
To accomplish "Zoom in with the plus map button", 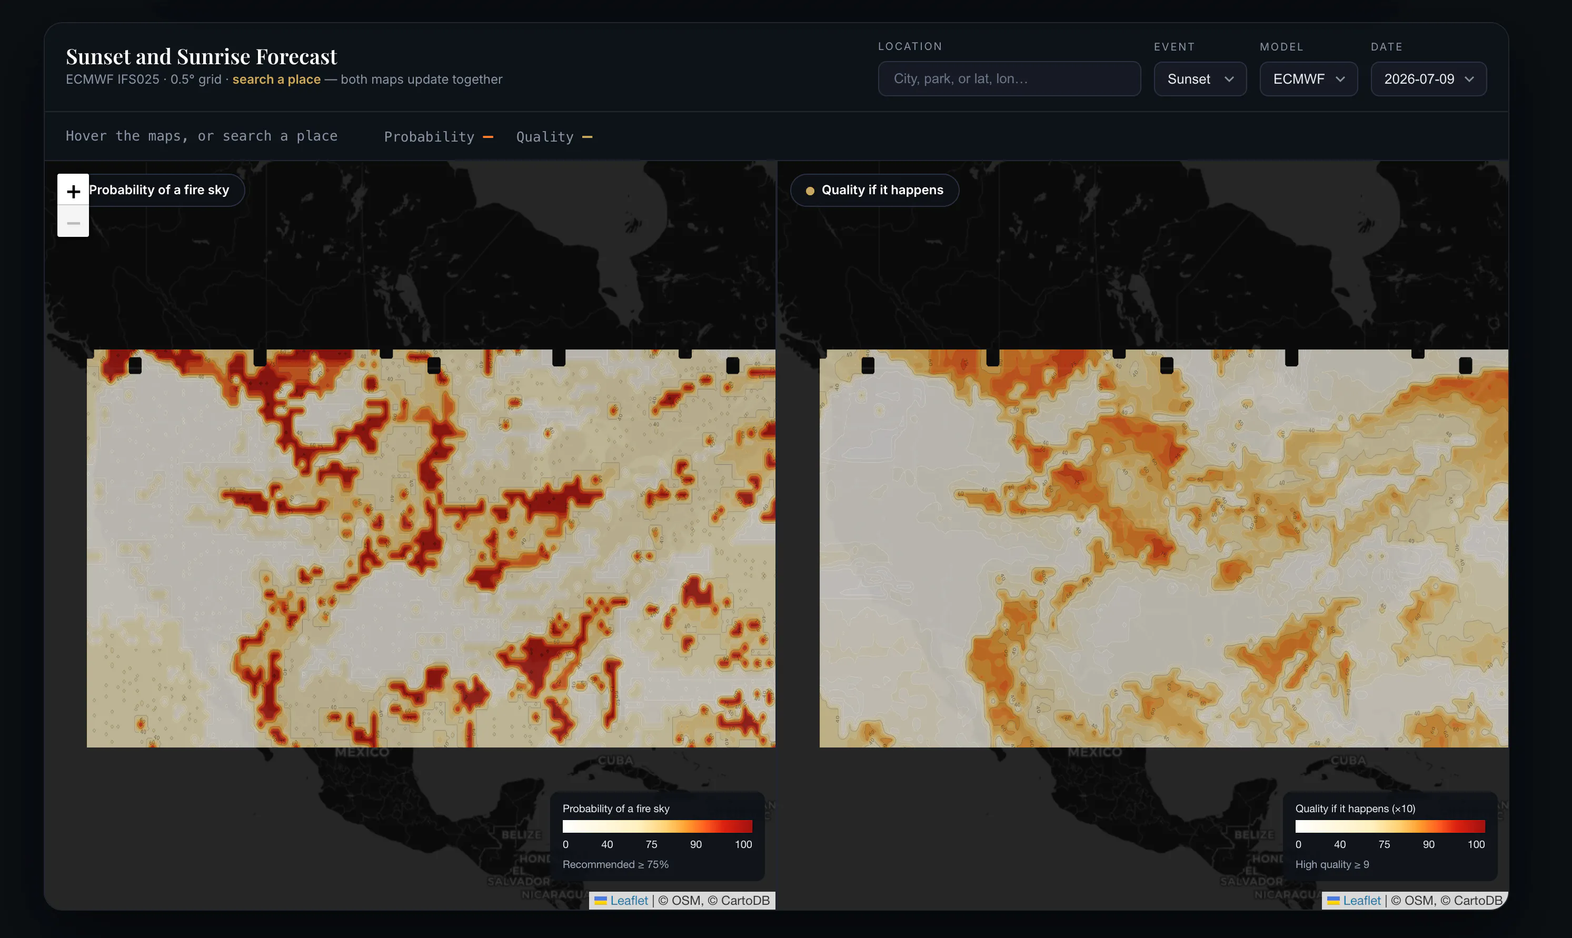I will pyautogui.click(x=73, y=190).
